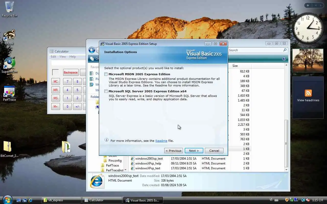327x204 pixels.
Task: Click the MR memory recall button
Action: coord(56,90)
